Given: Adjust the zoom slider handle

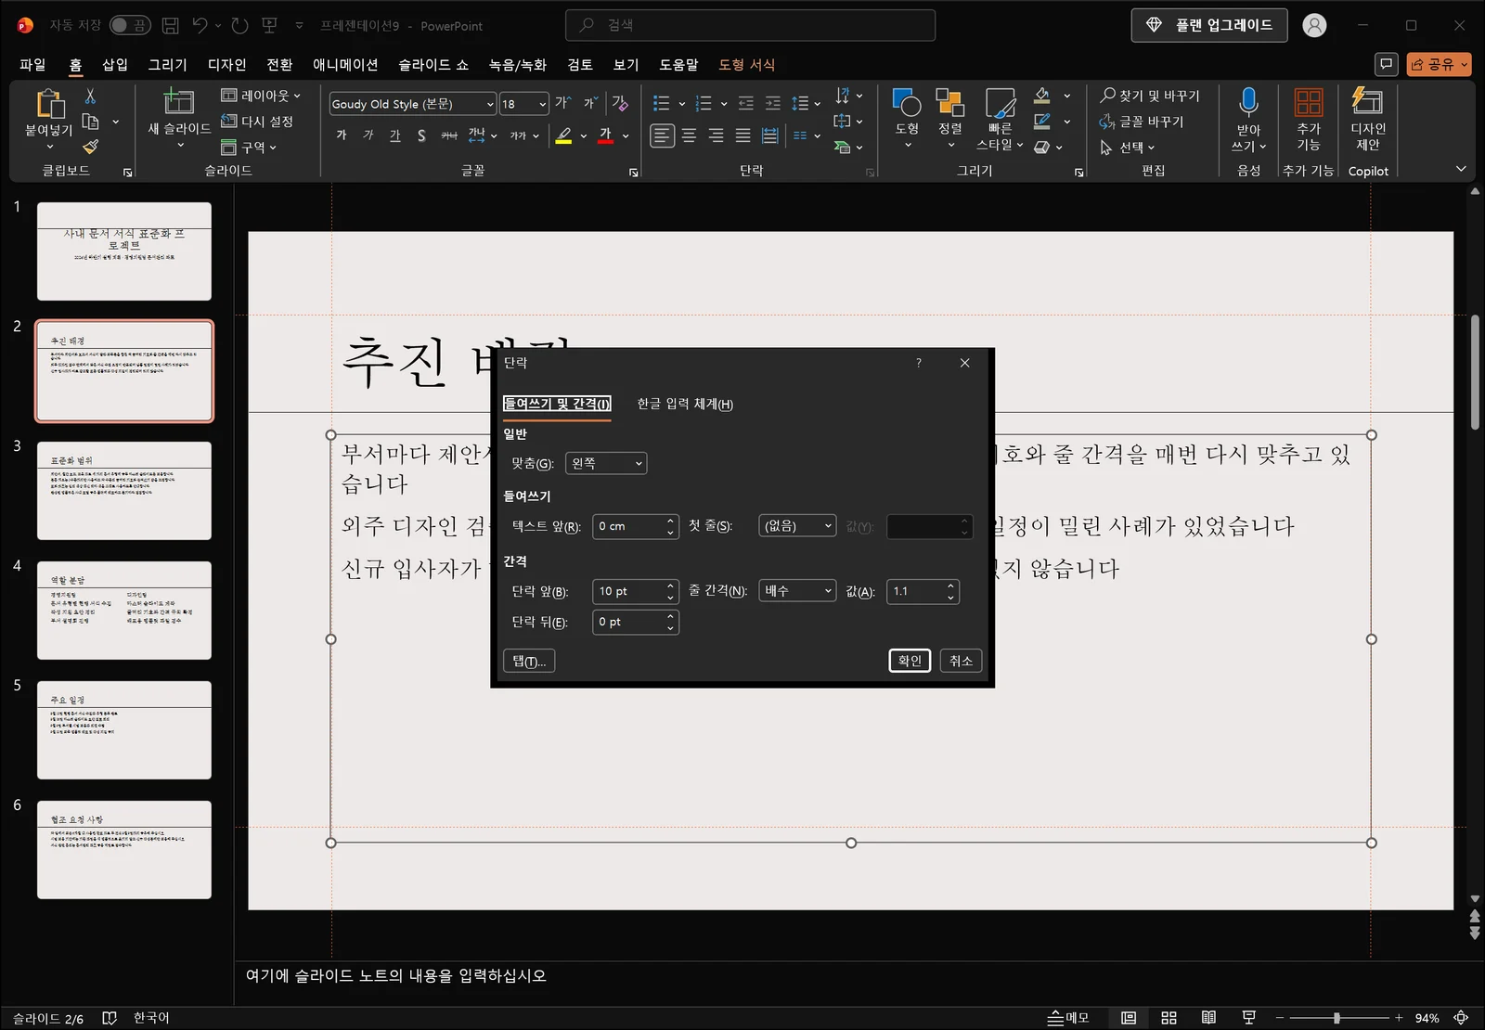Looking at the screenshot, I should (1336, 1018).
